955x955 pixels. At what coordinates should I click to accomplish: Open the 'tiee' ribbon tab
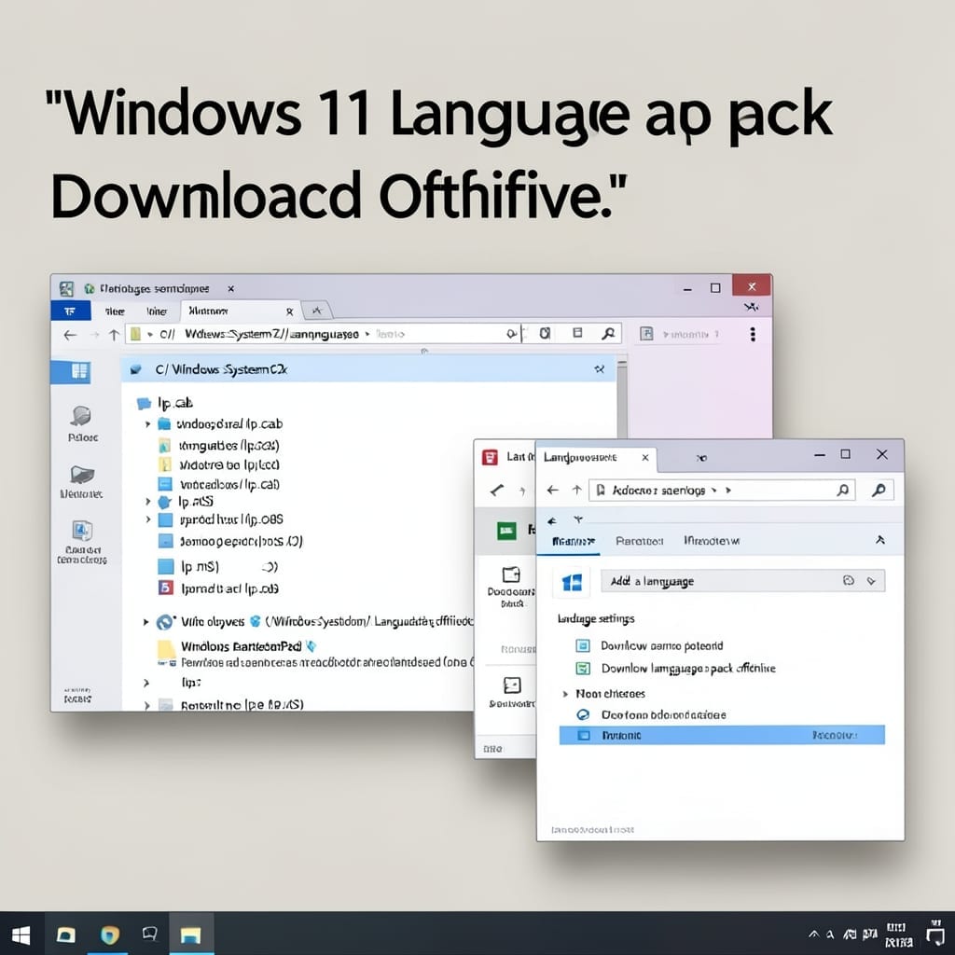pyautogui.click(x=115, y=311)
